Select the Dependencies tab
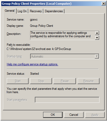This screenshot has height=121, width=107. [x=54, y=11]
